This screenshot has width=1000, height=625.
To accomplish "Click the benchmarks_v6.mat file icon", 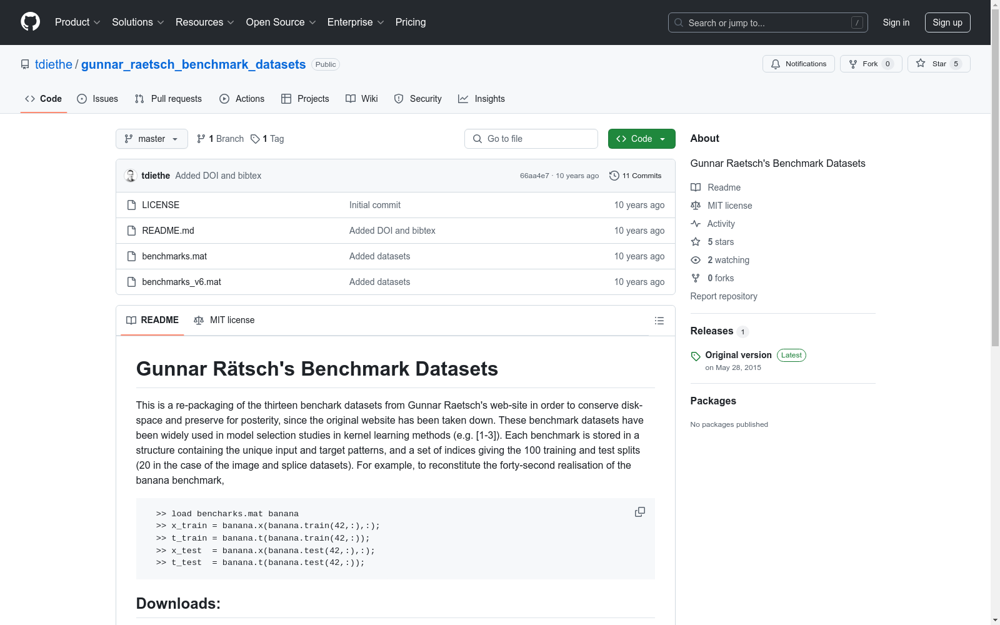I will [131, 282].
